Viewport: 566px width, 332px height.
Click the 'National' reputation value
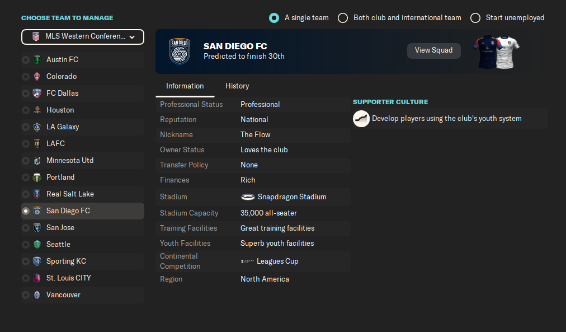pyautogui.click(x=254, y=120)
